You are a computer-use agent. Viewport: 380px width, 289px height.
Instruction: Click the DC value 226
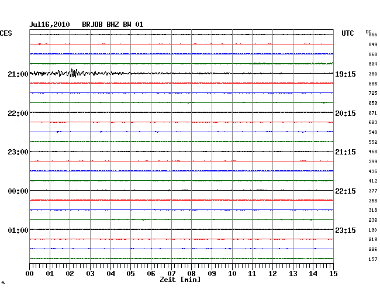pyautogui.click(x=373, y=249)
